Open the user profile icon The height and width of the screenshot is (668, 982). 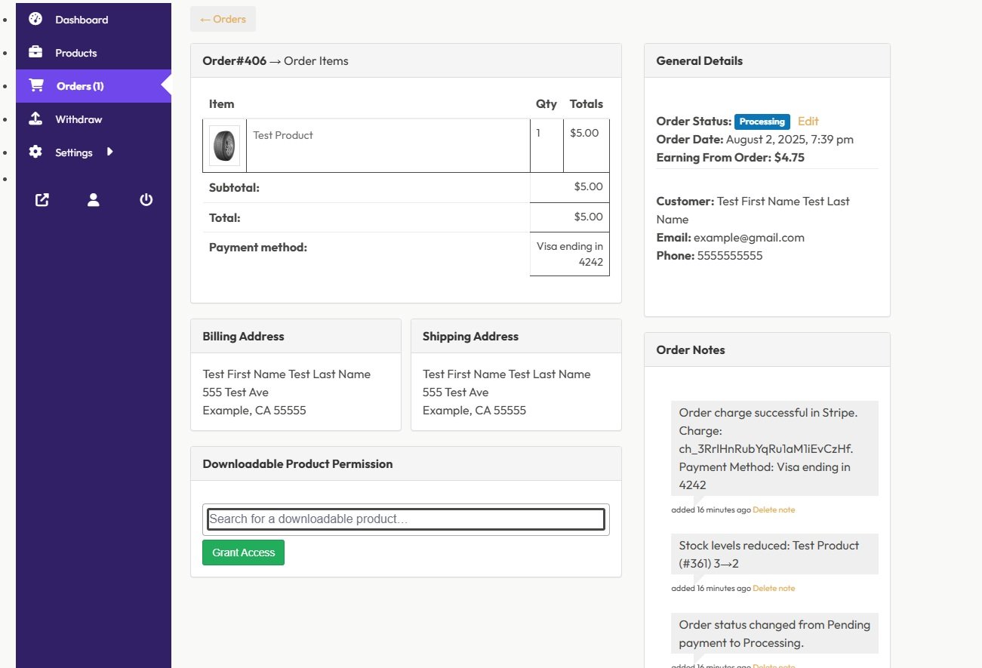pos(94,200)
